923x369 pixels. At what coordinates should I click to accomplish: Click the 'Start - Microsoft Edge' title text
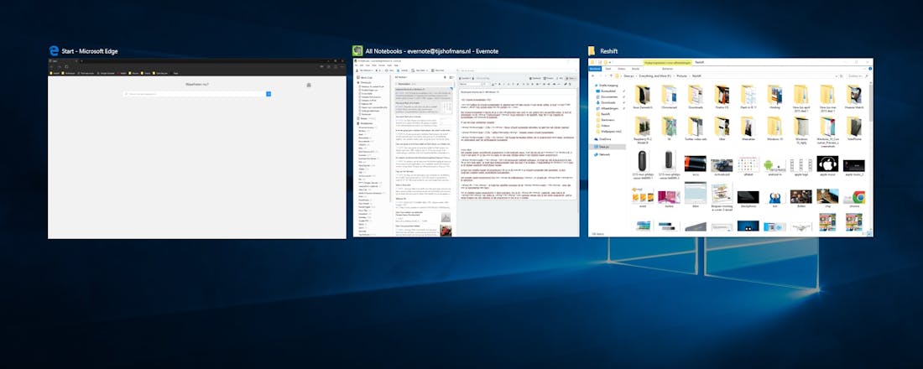point(90,51)
